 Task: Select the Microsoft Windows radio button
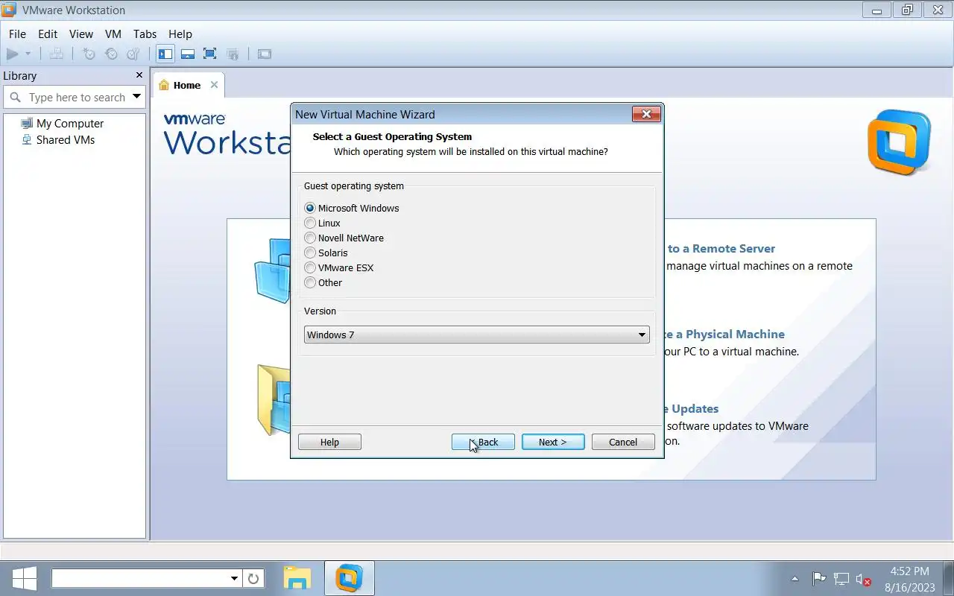(310, 208)
